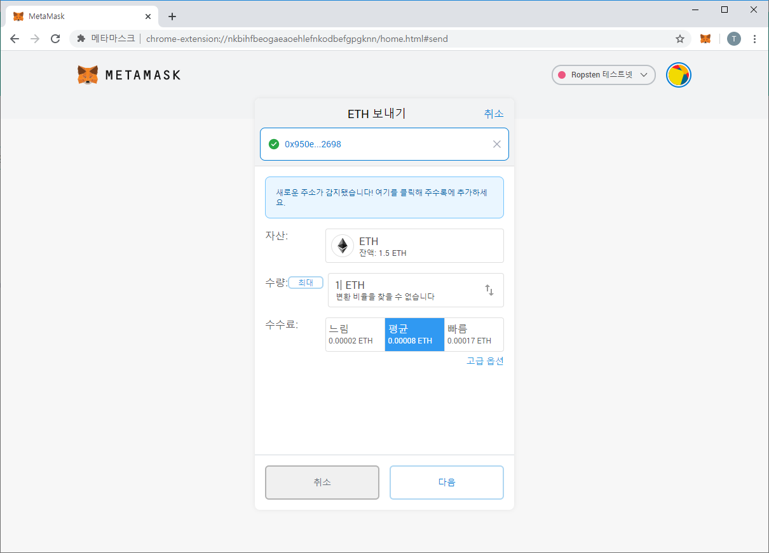Image resolution: width=769 pixels, height=553 pixels.
Task: Go forward in browser history
Action: coord(35,39)
